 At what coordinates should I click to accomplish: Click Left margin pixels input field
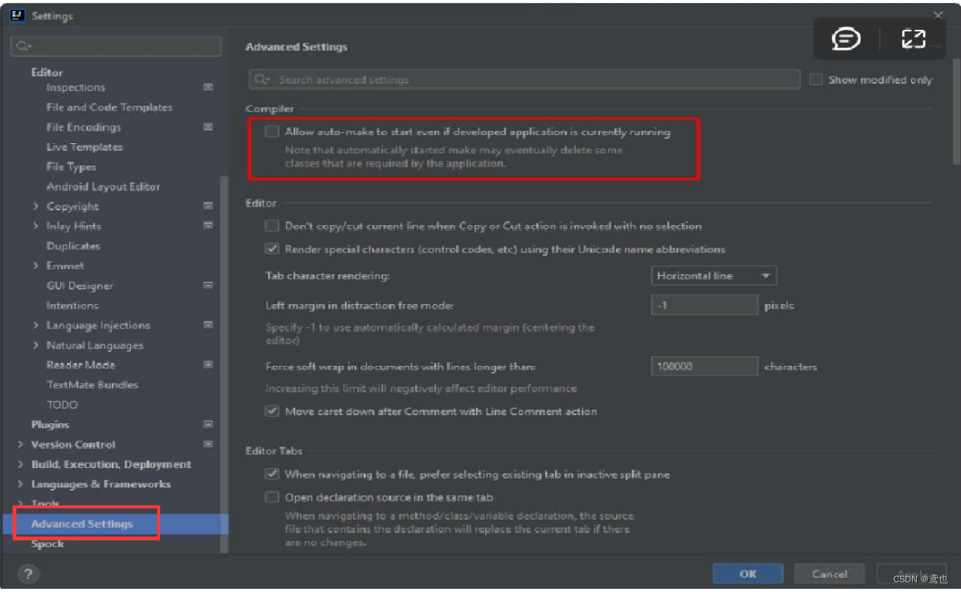click(x=704, y=305)
